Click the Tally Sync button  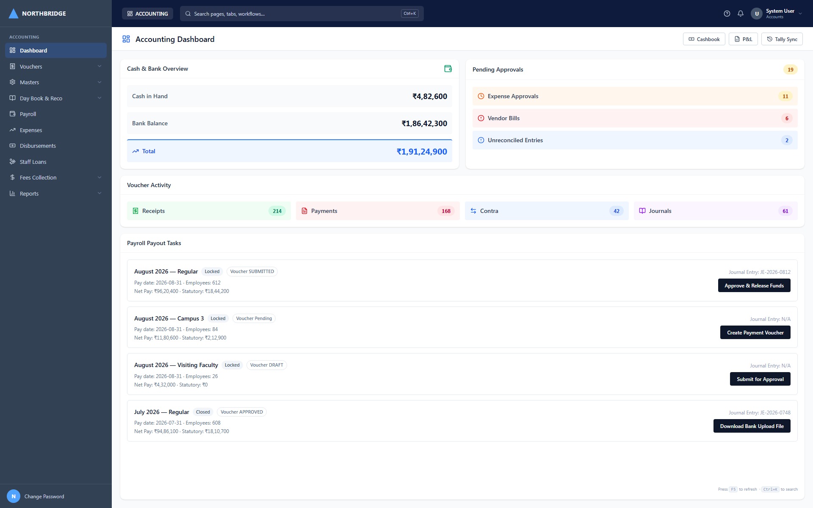click(782, 39)
